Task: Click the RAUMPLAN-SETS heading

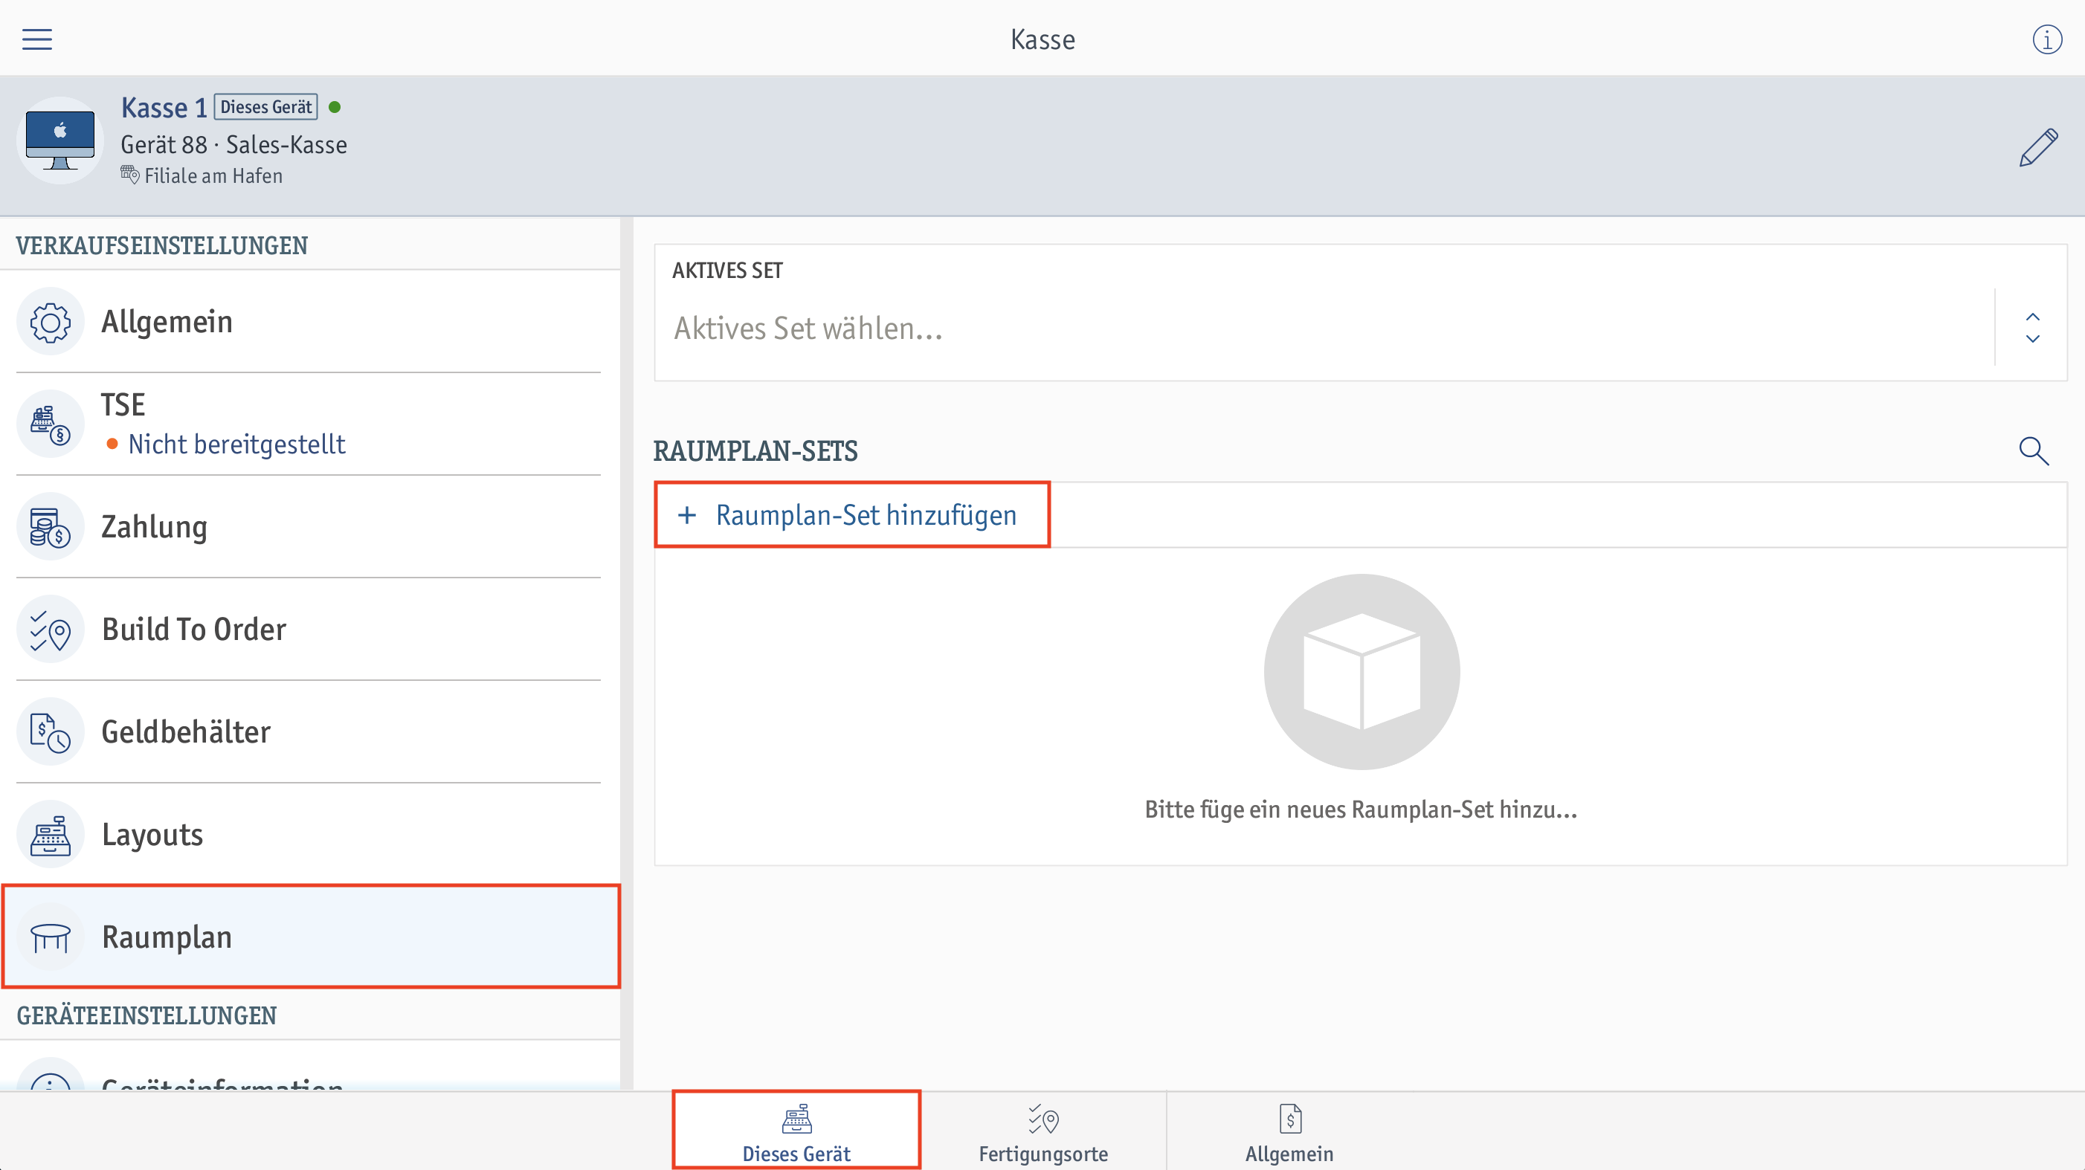Action: tap(755, 450)
